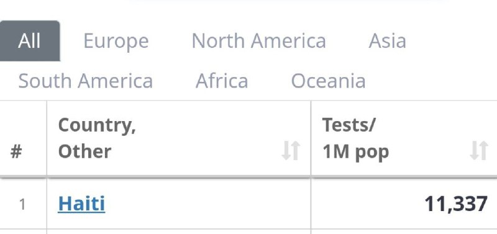Select the rank number 1 cell
Image resolution: width=497 pixels, height=234 pixels.
click(x=22, y=205)
